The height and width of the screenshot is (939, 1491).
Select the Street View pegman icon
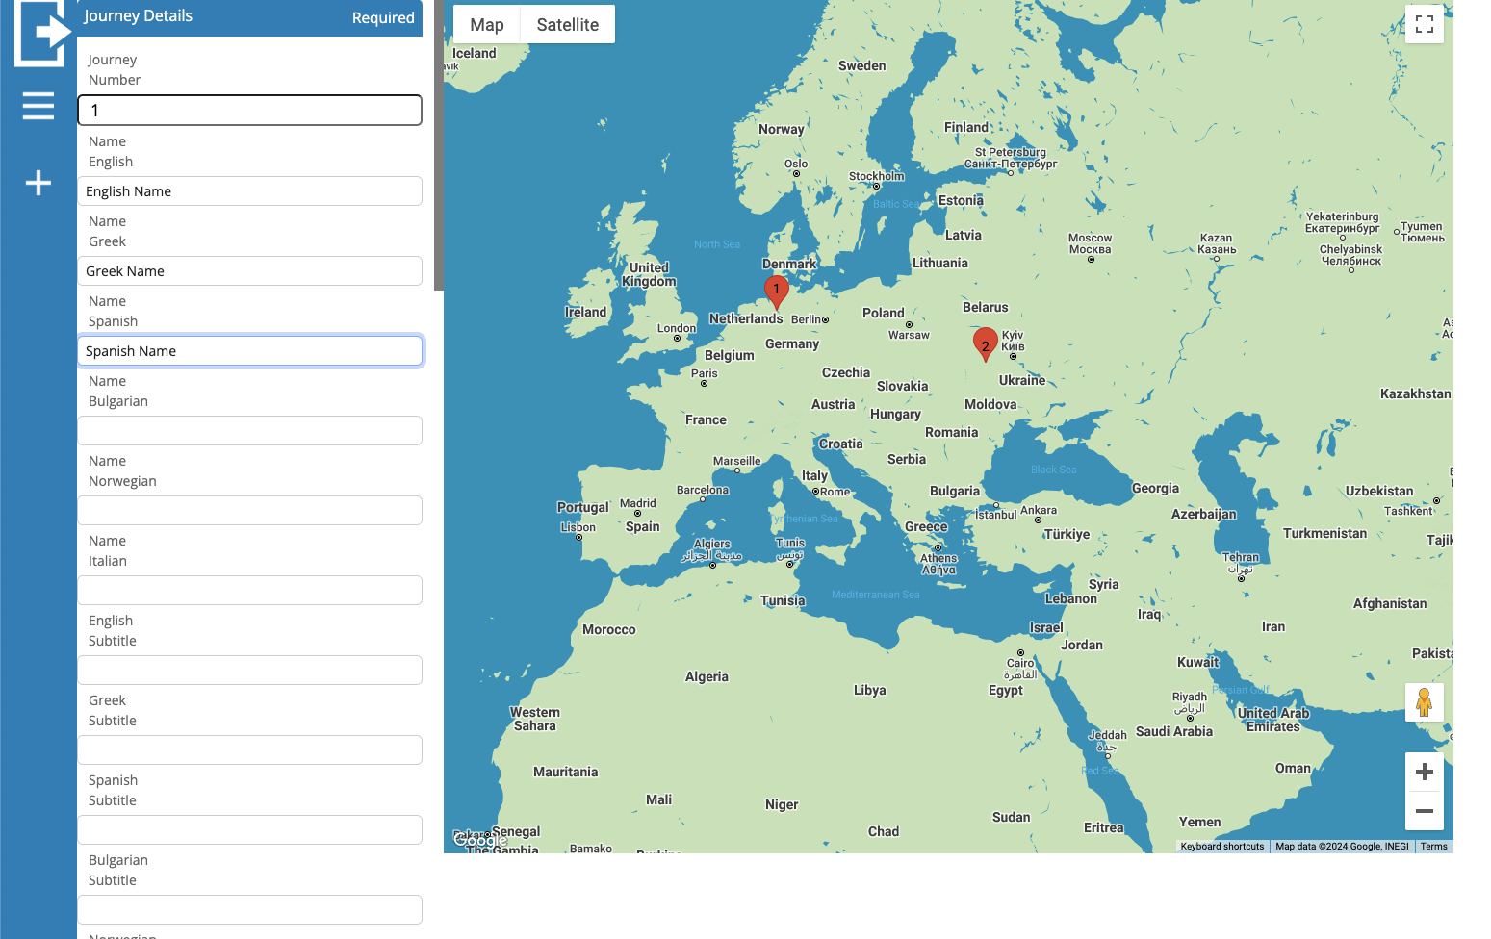click(x=1424, y=702)
